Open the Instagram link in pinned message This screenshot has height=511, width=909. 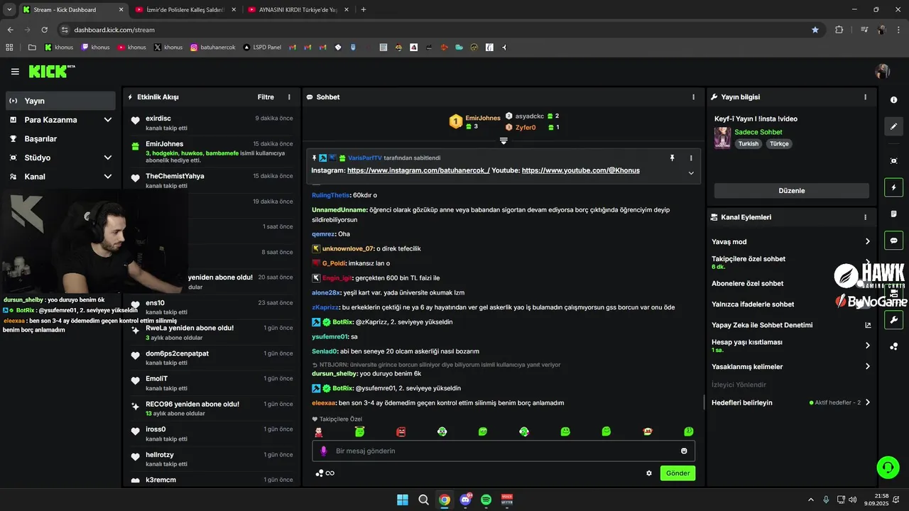[418, 170]
